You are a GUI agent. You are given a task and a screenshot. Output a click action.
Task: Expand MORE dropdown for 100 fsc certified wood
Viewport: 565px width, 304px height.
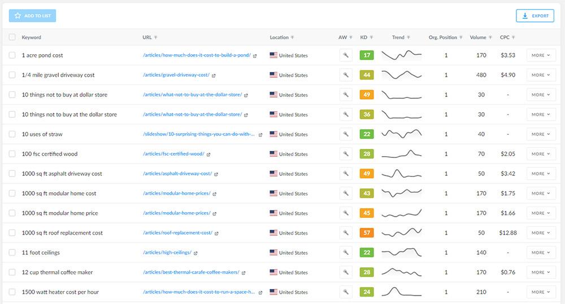coord(541,154)
